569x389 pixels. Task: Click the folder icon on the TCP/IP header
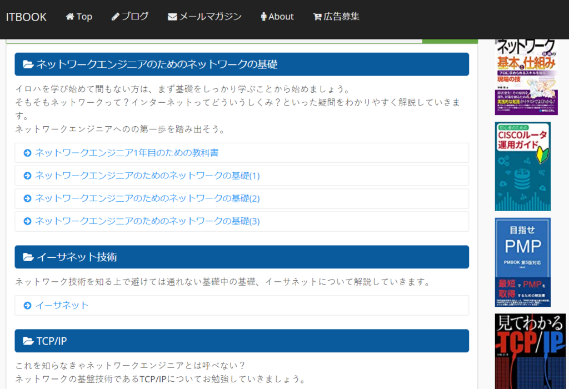pyautogui.click(x=27, y=341)
